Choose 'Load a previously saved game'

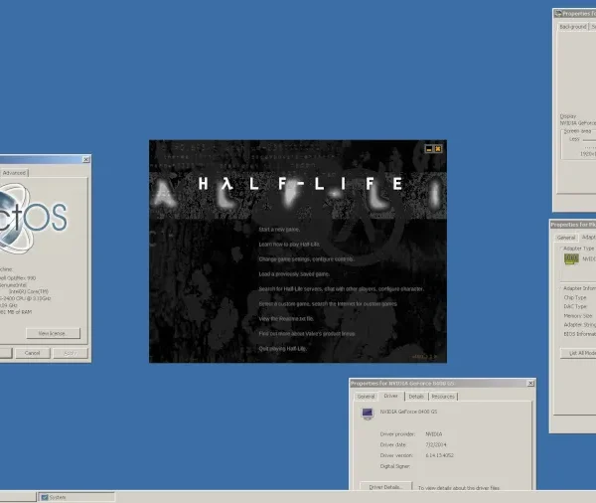[294, 274]
